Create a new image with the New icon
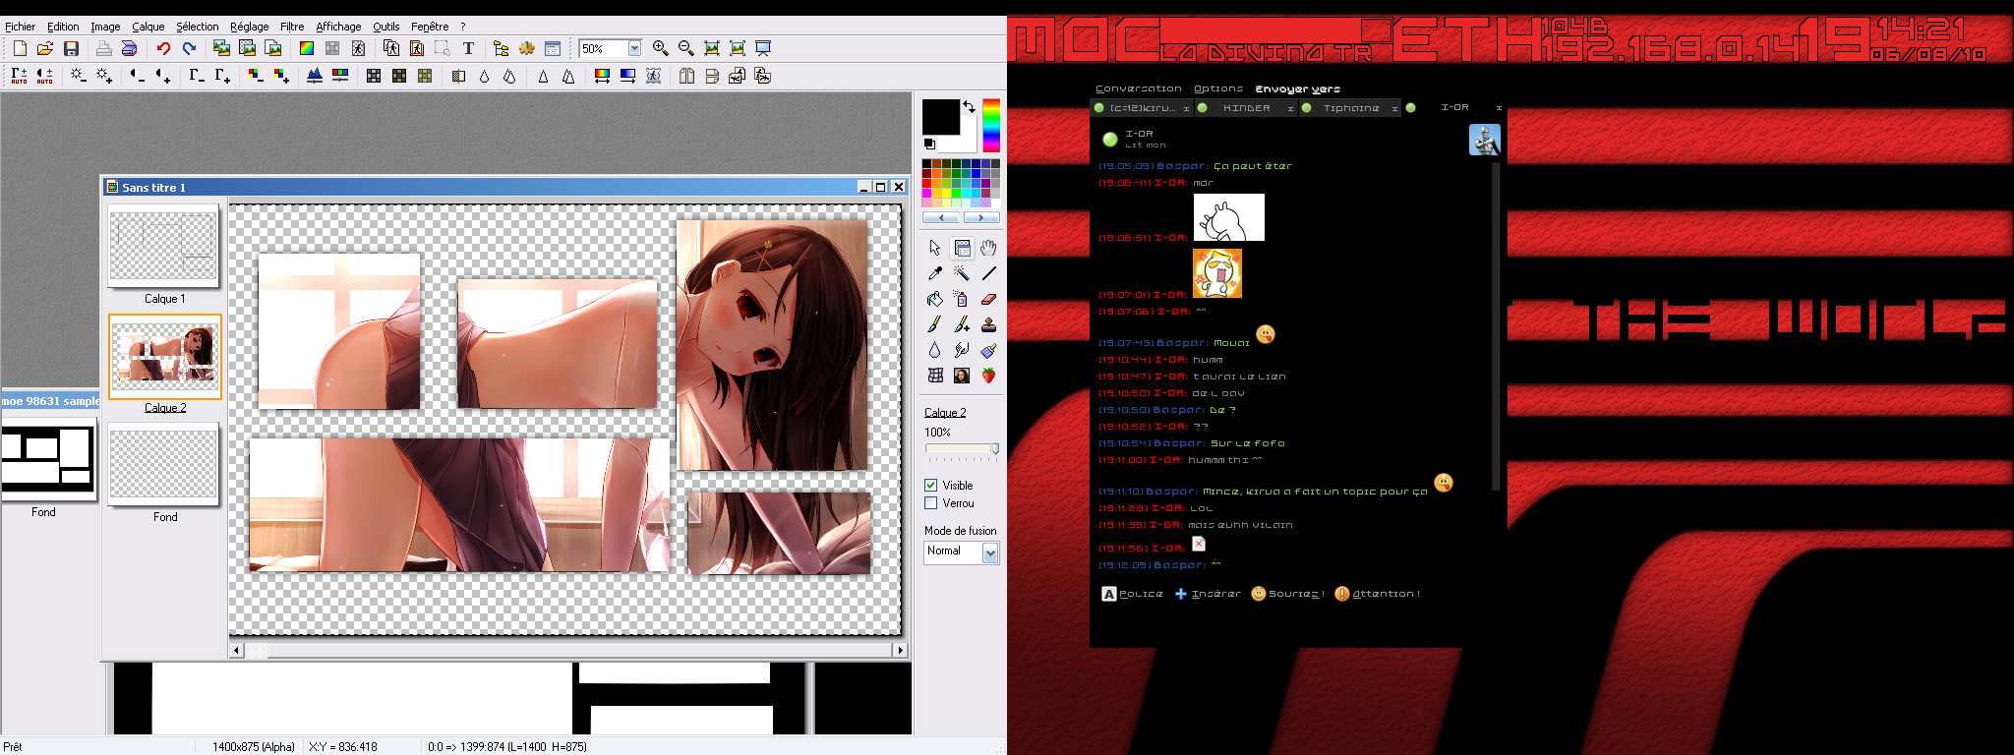2014x755 pixels. [20, 48]
